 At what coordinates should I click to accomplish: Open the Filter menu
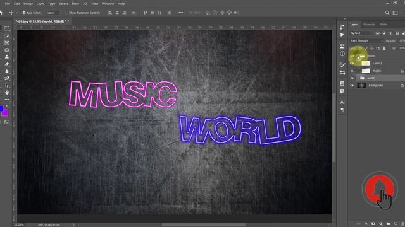click(x=75, y=4)
